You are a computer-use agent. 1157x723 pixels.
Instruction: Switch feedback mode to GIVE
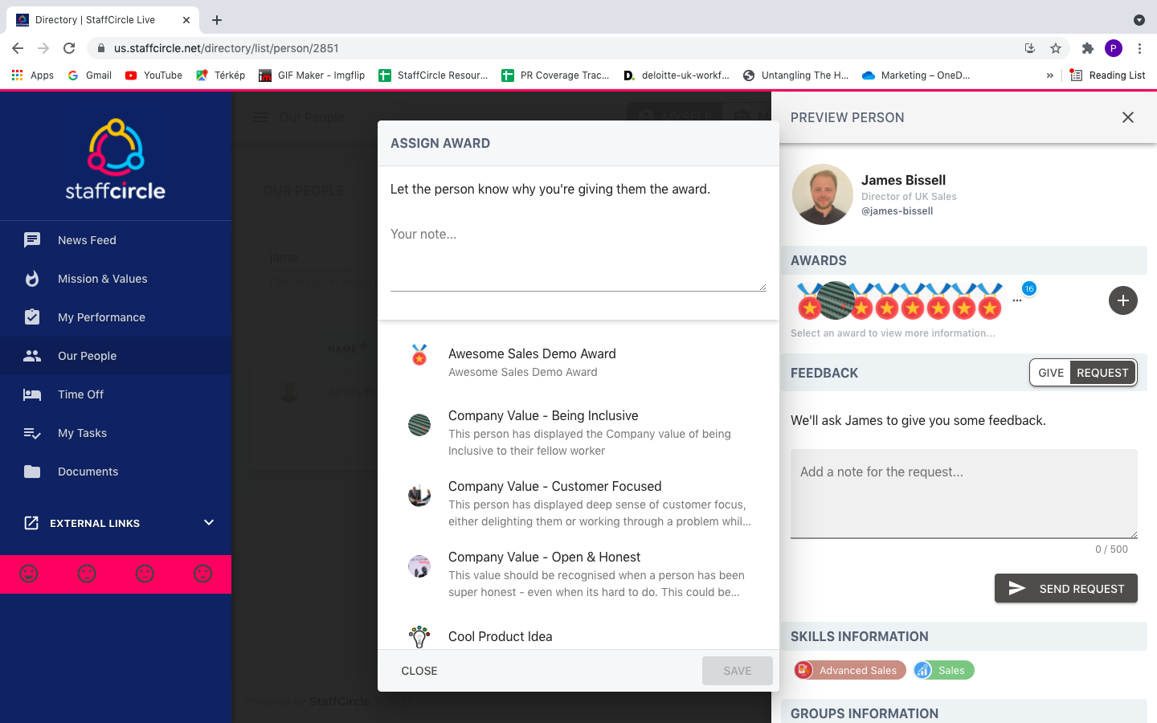pyautogui.click(x=1050, y=372)
